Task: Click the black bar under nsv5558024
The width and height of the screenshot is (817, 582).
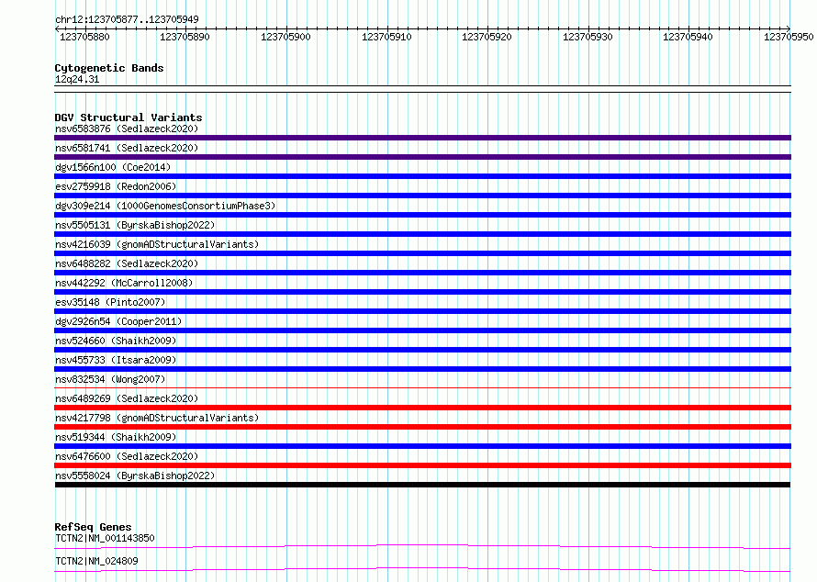Action: coord(422,485)
